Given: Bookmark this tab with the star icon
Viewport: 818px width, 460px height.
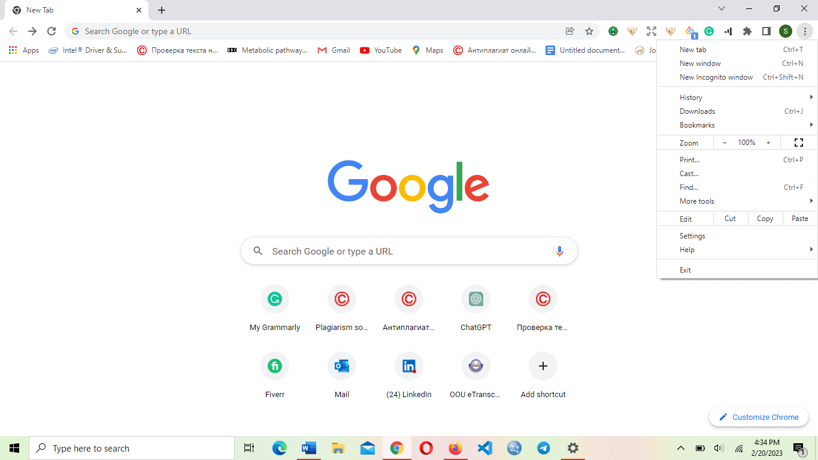Looking at the screenshot, I should (x=589, y=31).
